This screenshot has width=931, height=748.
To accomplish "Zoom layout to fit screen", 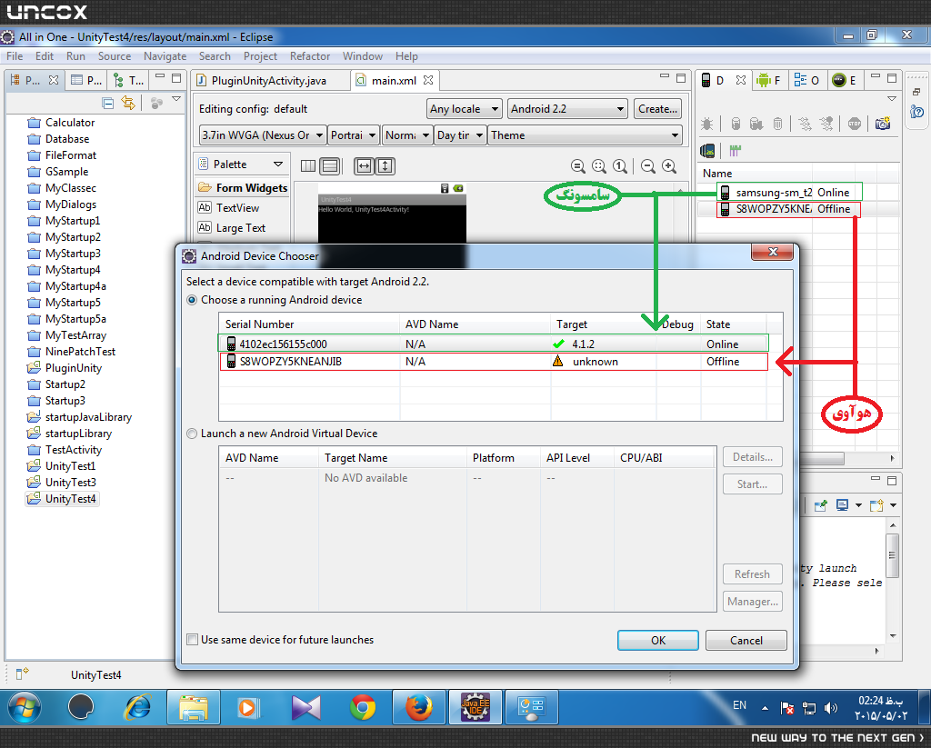I will click(599, 166).
